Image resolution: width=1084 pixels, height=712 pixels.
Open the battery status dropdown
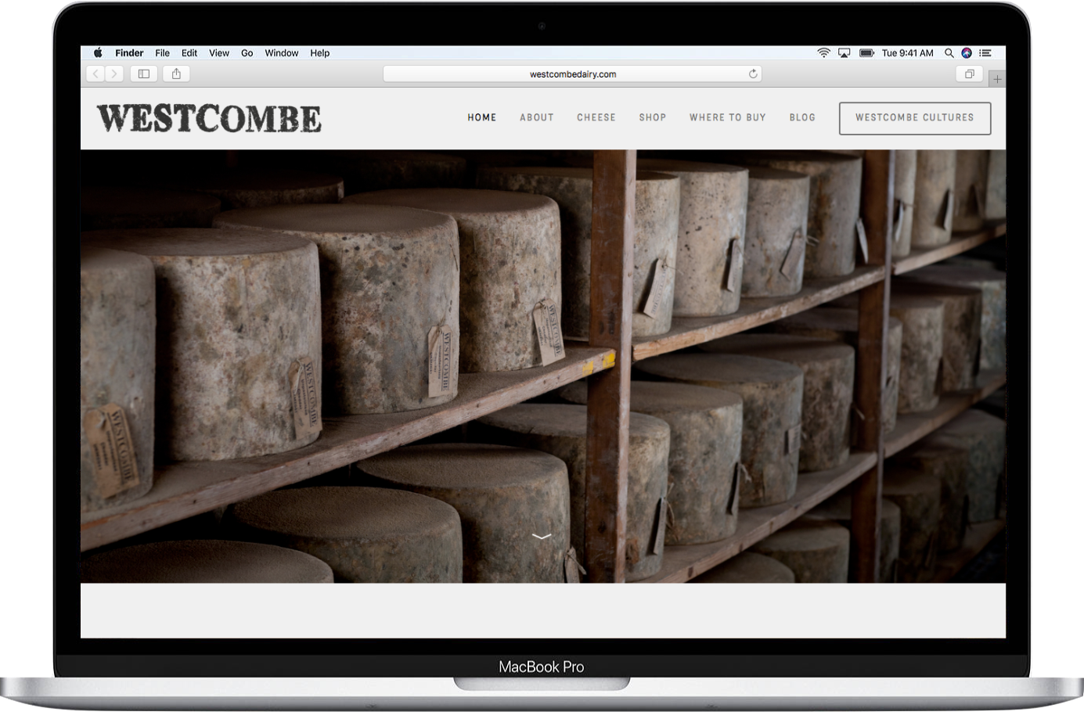pos(866,52)
